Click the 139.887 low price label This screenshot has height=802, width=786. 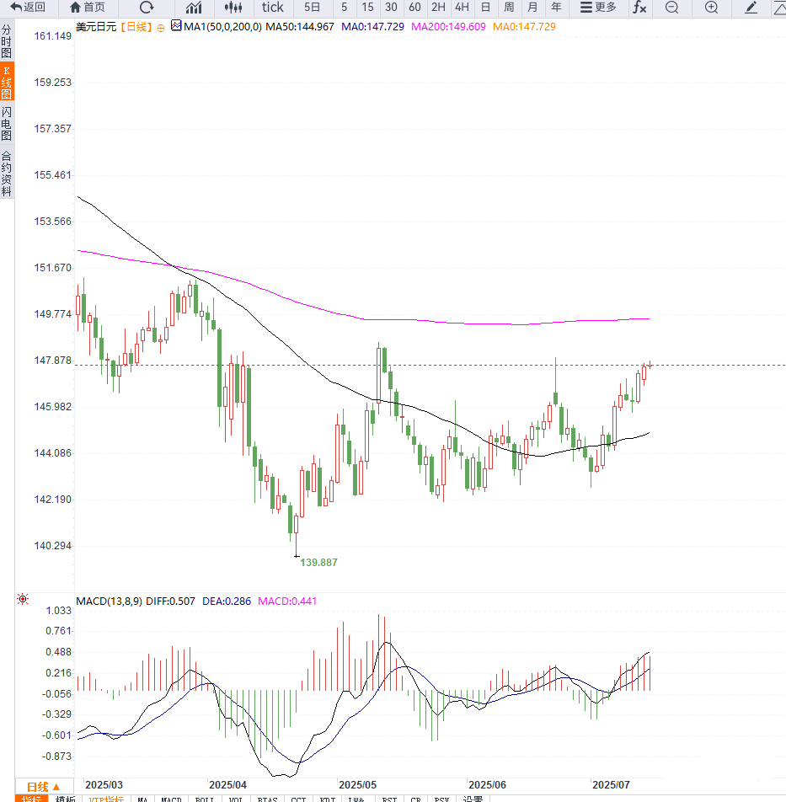pos(318,562)
